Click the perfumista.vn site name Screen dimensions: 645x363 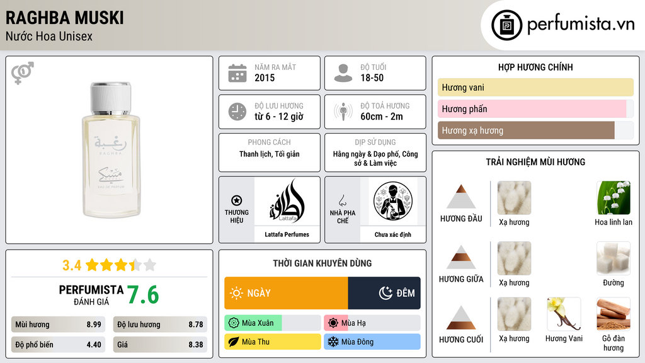(x=581, y=24)
